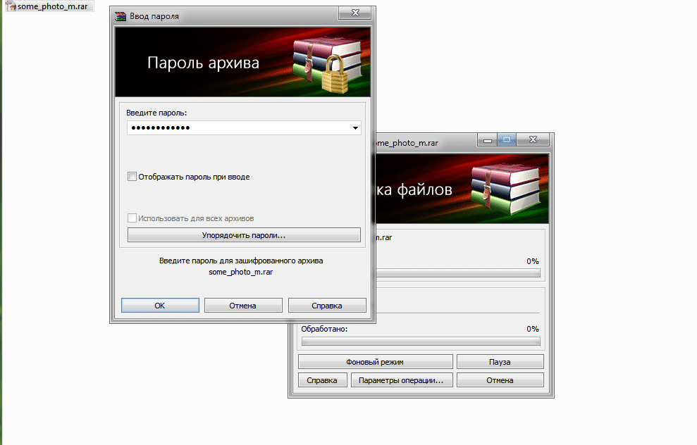Click the 'Обработано' progress bar
697x445 pixels.
(421, 341)
